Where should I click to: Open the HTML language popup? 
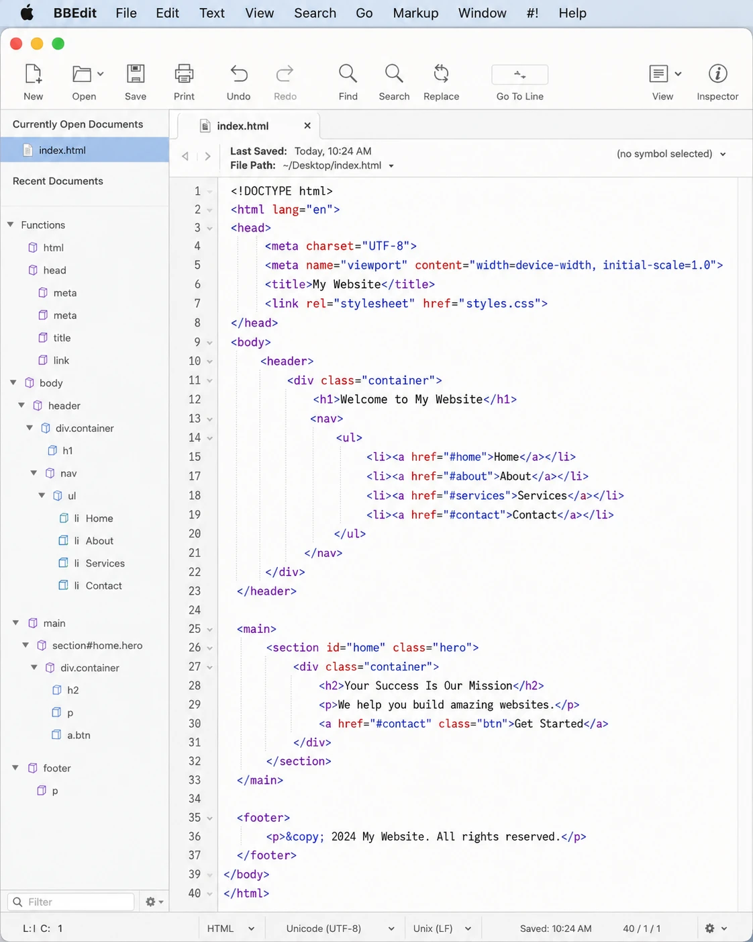(231, 929)
